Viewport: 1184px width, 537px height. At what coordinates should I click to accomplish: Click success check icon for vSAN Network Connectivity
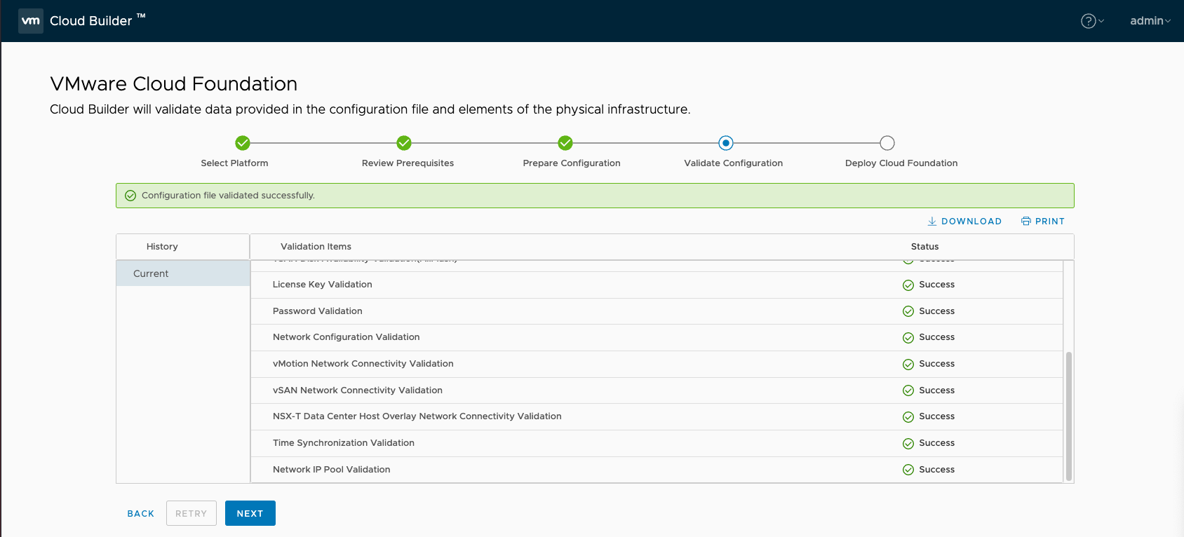click(908, 390)
